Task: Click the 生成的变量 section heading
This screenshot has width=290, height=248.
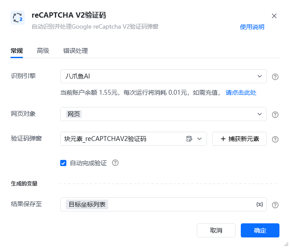Action: point(24,184)
